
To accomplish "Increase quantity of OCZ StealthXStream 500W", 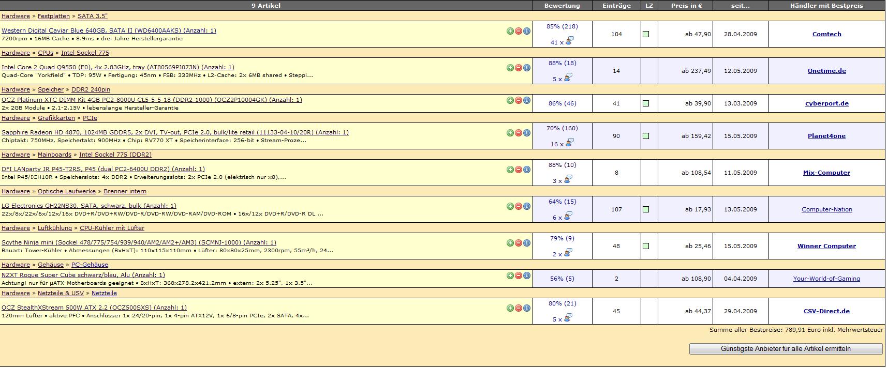I will point(510,308).
